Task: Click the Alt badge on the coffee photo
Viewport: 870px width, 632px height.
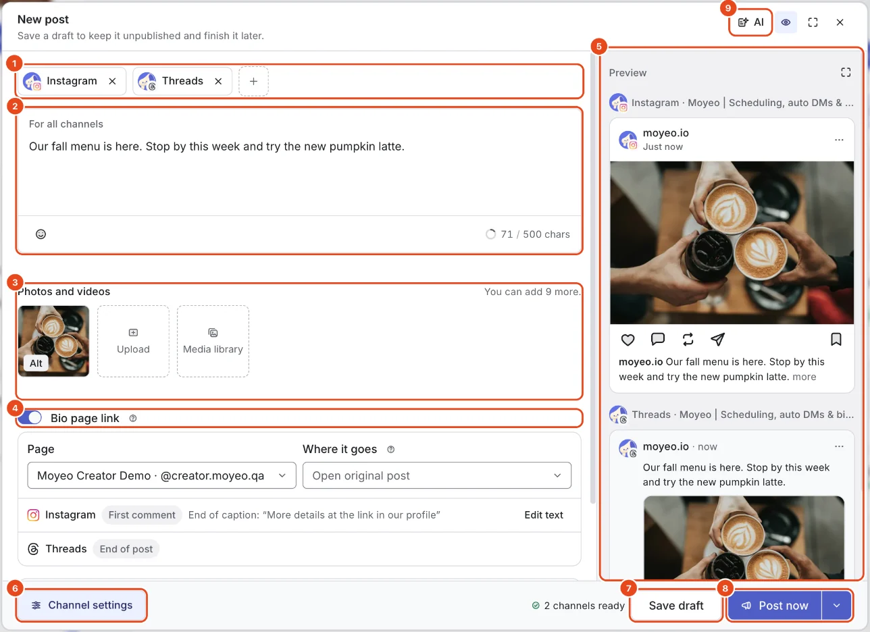Action: pos(36,363)
